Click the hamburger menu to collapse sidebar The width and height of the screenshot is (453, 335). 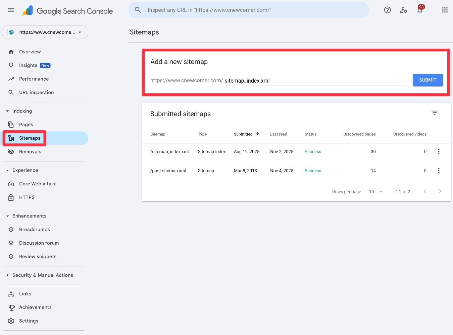tap(11, 10)
